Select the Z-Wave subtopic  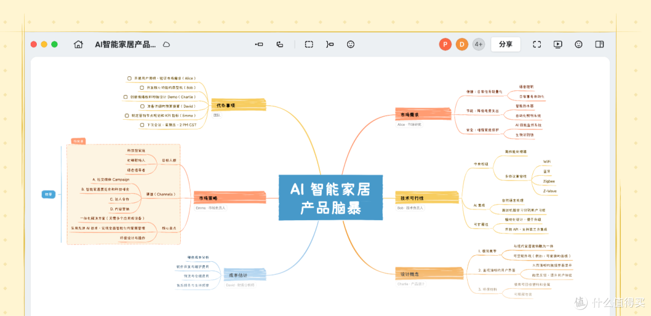point(550,191)
